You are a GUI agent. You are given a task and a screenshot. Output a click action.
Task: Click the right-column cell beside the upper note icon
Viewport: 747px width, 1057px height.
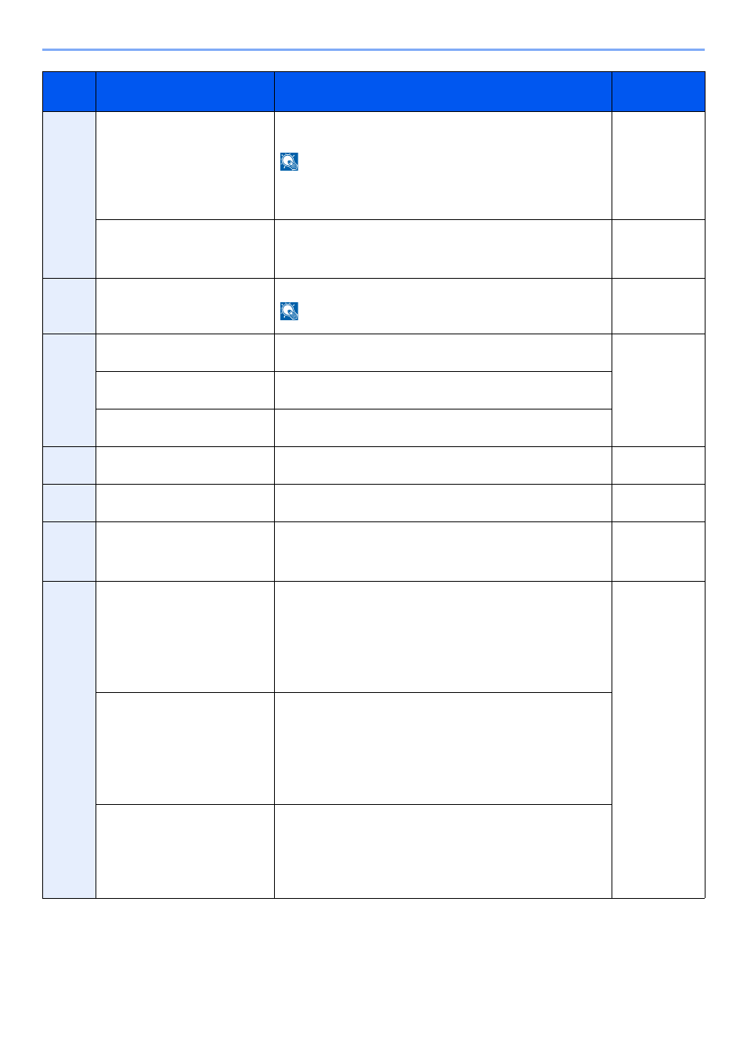pos(659,166)
